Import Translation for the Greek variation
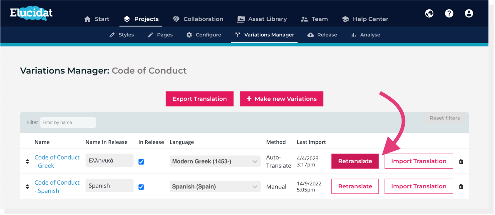 [x=419, y=161]
